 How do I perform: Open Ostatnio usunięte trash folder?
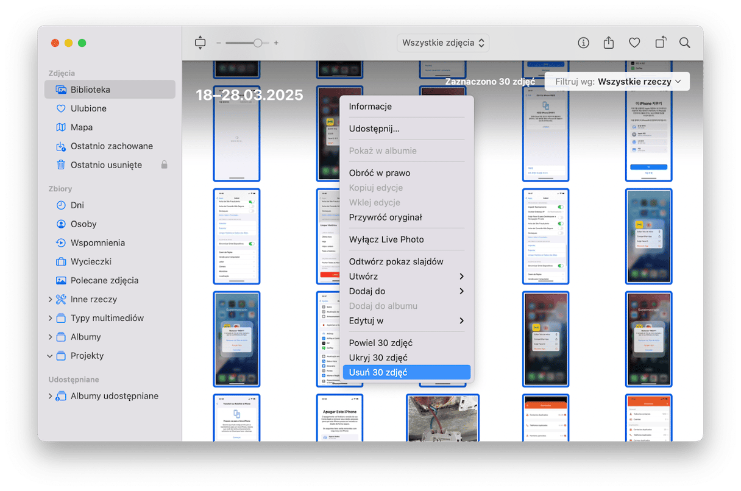tap(106, 165)
